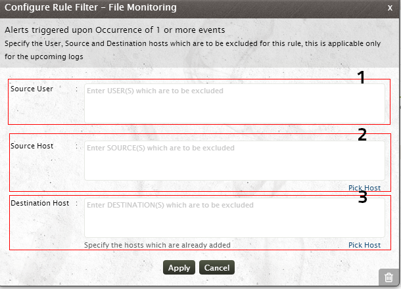401x289 pixels.
Task: Cancel the rule filter configuration
Action: pos(217,268)
